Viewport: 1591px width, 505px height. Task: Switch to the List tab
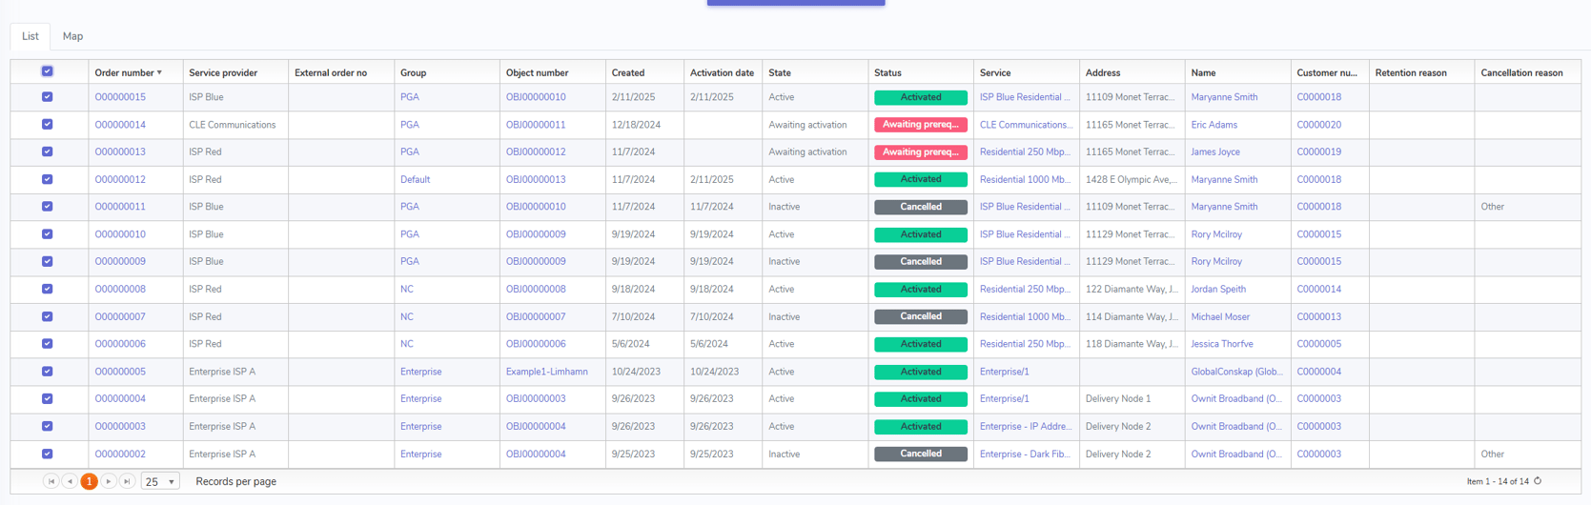pos(31,36)
